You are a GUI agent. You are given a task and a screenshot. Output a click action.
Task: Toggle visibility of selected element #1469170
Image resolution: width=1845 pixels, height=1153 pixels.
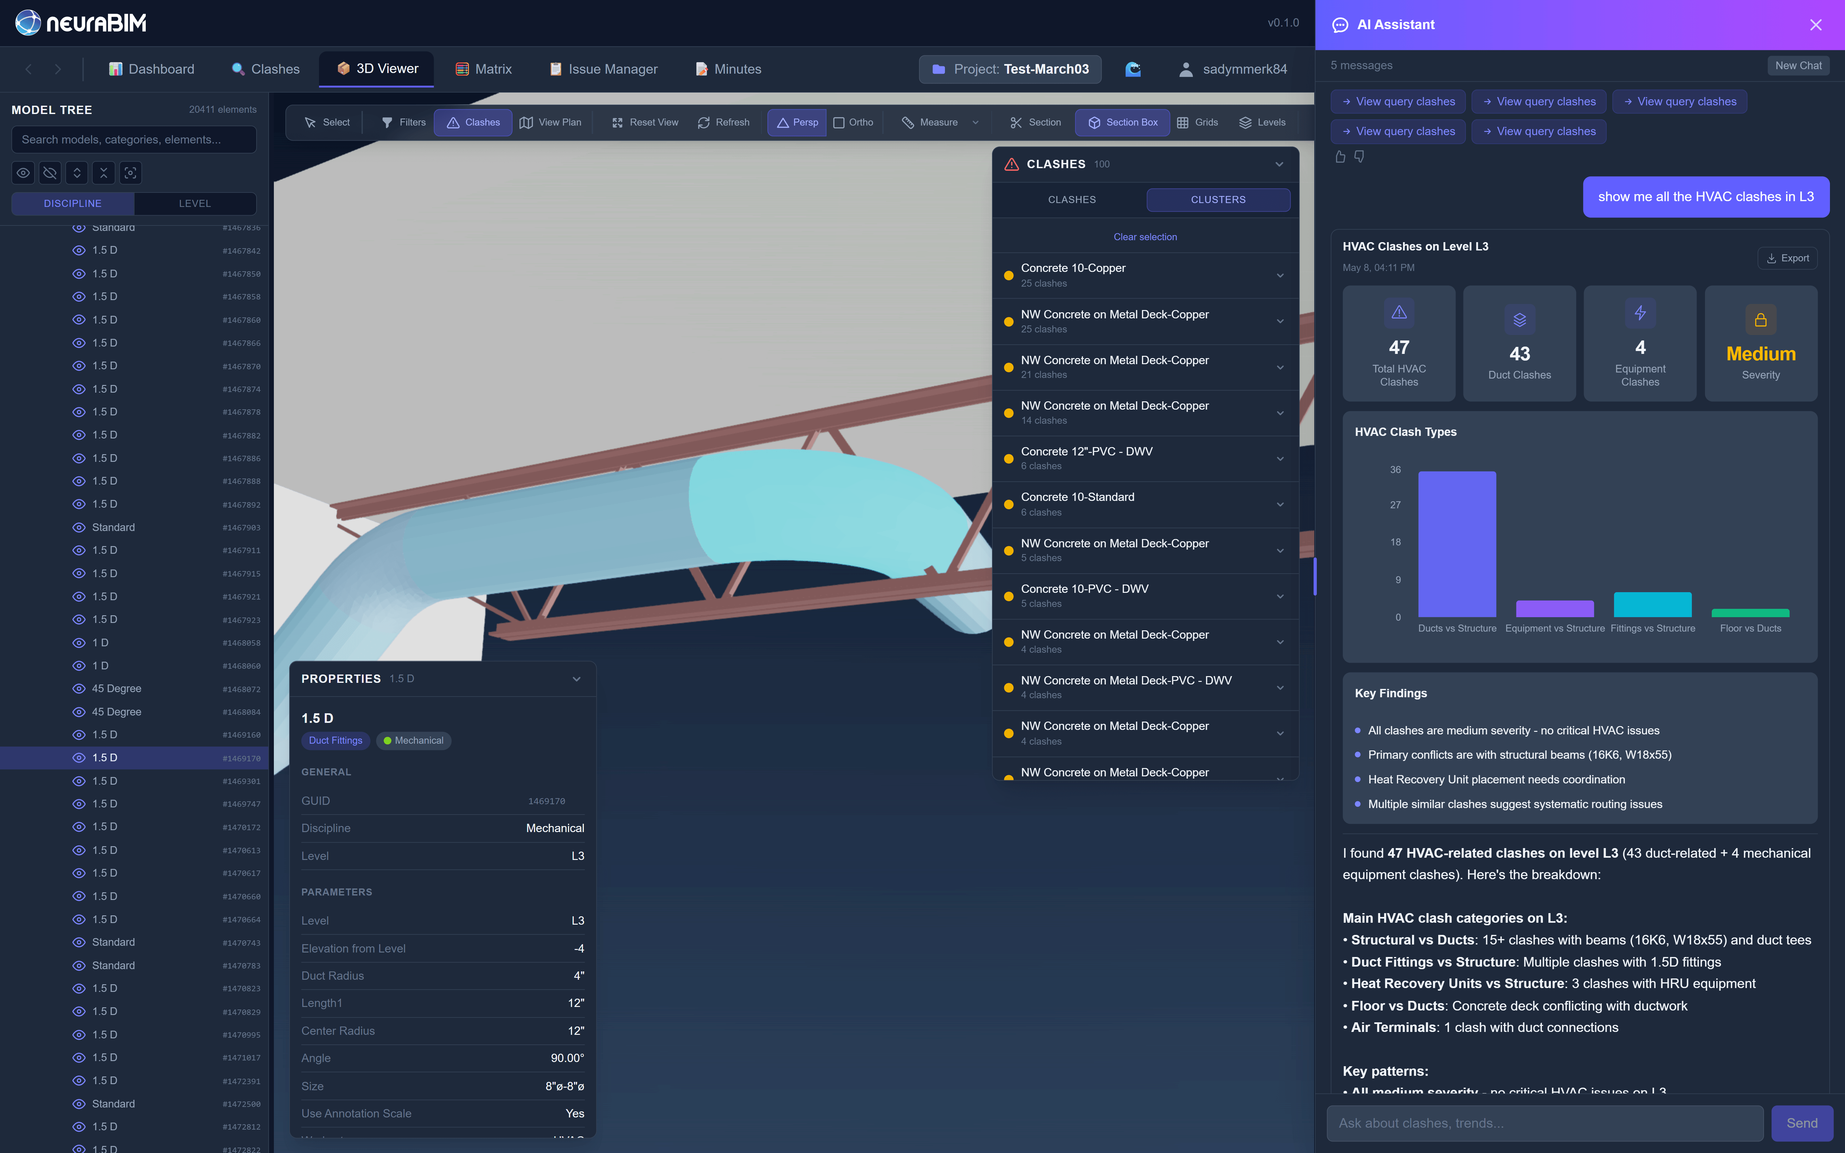click(78, 758)
